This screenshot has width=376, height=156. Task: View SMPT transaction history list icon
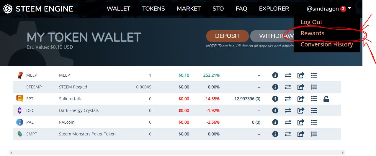314,134
